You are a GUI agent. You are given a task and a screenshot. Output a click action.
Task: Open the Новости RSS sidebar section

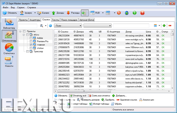pyautogui.click(x=9, y=62)
